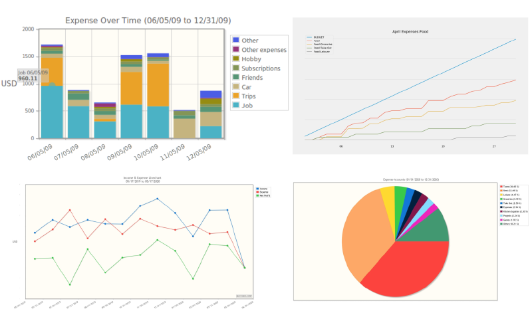This screenshot has height=313, width=532.
Task: Select the Hobby legend item
Action: coord(247,59)
